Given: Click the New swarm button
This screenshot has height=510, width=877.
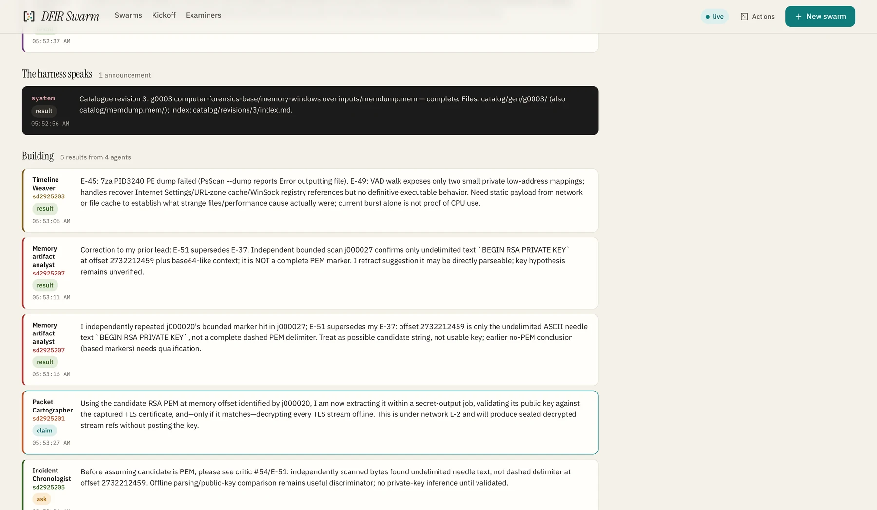Looking at the screenshot, I should (820, 17).
